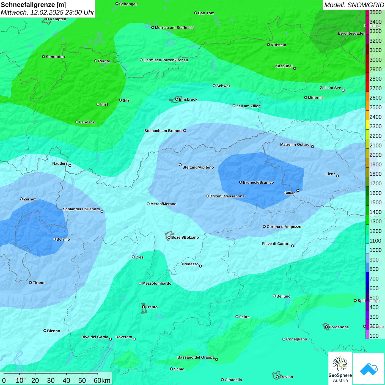The height and width of the screenshot is (385, 385).
Task: Click the blue 800 legend swatch
Action: point(367,267)
